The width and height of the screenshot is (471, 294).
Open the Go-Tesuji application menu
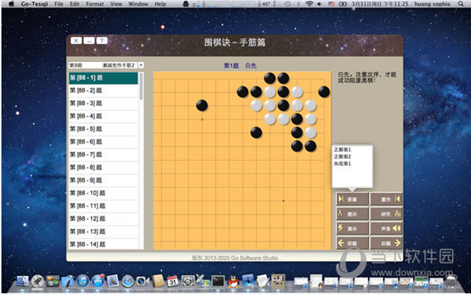[x=35, y=4]
